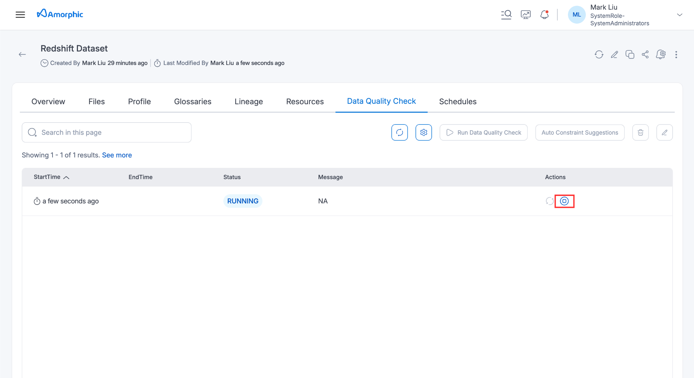Open the global search icon in header
Screen dimensions: 694x378
(x=506, y=15)
